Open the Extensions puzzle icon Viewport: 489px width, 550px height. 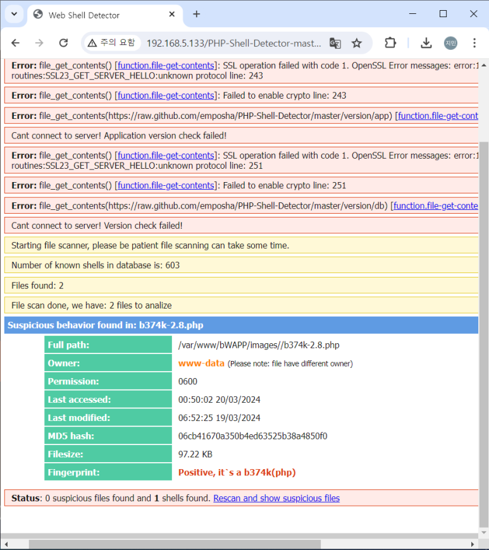(x=390, y=43)
